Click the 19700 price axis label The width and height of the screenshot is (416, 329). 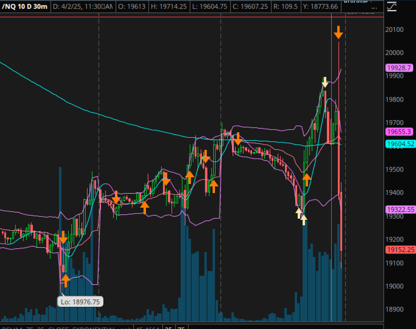pyautogui.click(x=394, y=123)
